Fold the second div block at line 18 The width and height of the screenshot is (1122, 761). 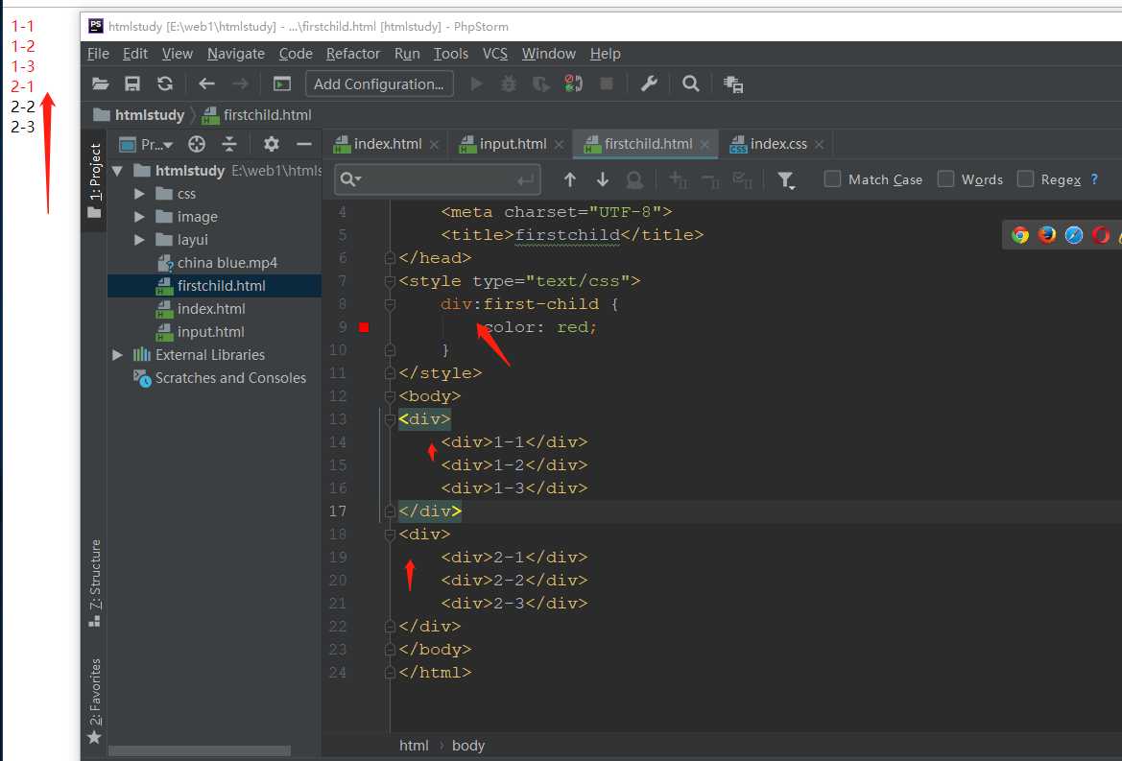pos(390,535)
